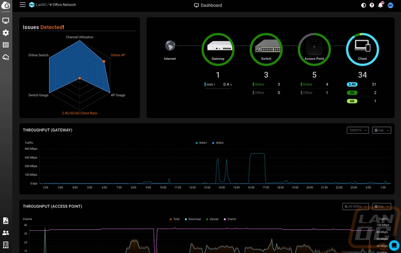This screenshot has height=253, width=401.
Task: Click the WC user avatar
Action: tap(391, 5)
